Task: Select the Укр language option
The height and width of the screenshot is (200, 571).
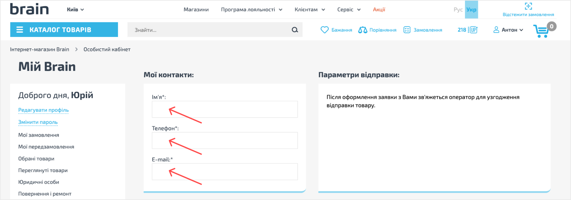Action: [x=471, y=10]
